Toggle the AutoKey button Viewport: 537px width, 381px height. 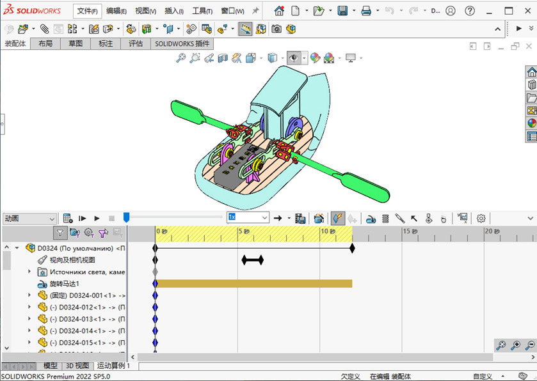[x=337, y=218]
